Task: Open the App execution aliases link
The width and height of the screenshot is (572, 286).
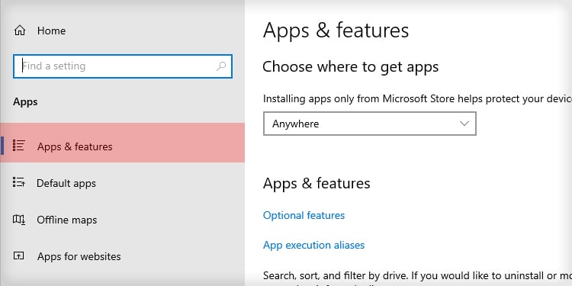Action: coord(313,245)
